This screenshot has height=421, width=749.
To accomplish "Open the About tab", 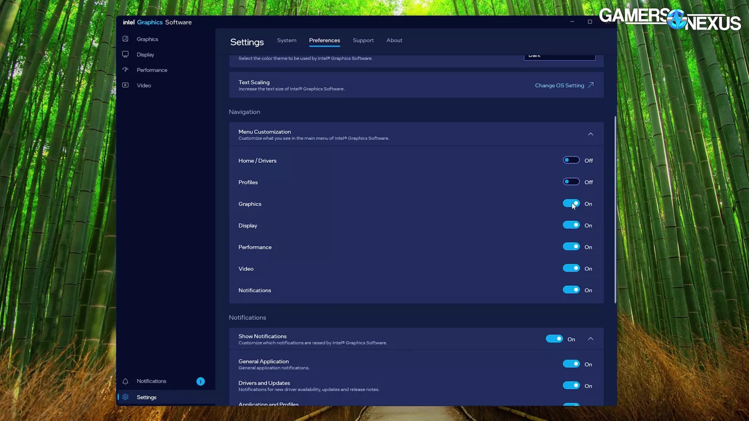I will pos(394,40).
